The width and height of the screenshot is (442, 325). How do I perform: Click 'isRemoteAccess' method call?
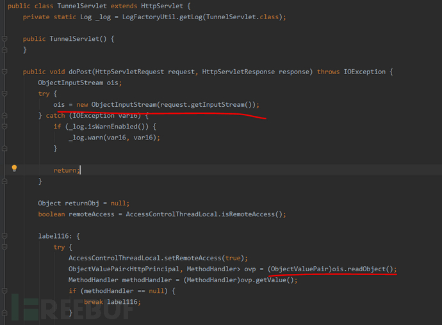pos(248,214)
